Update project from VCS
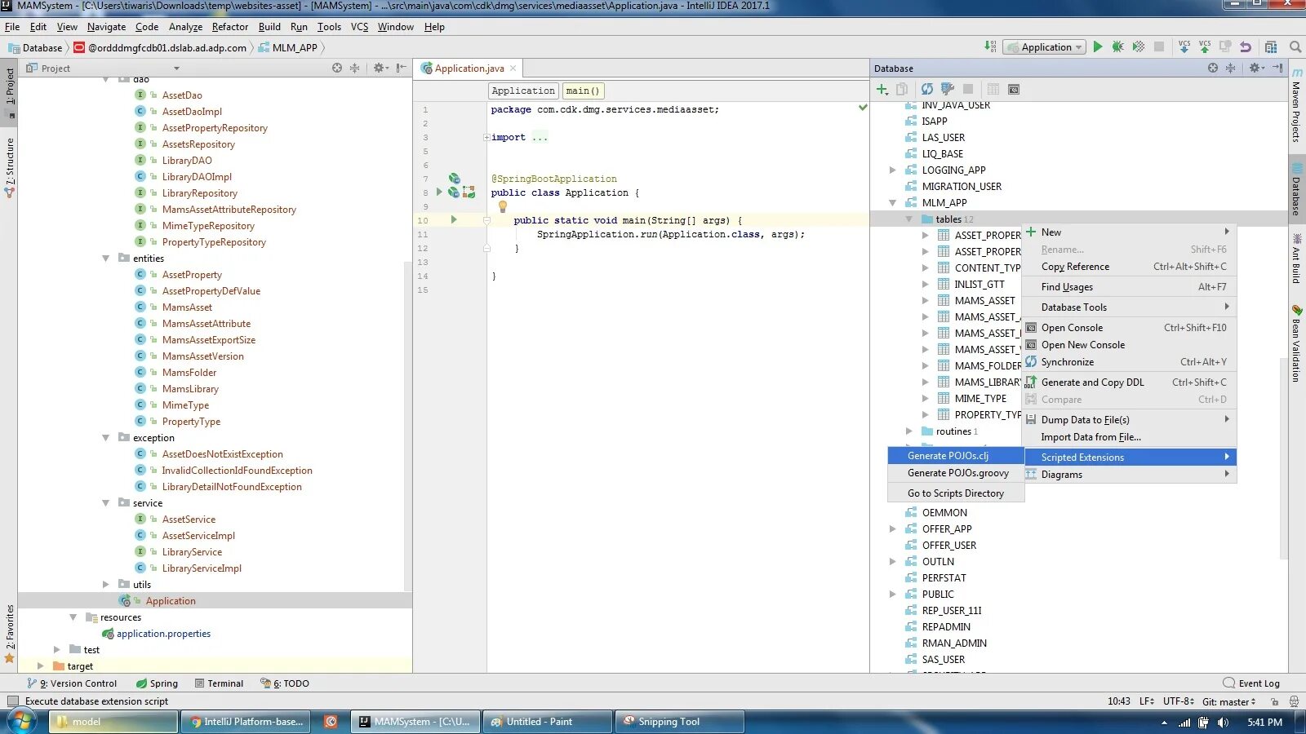Image resolution: width=1306 pixels, height=734 pixels. click(x=1184, y=47)
